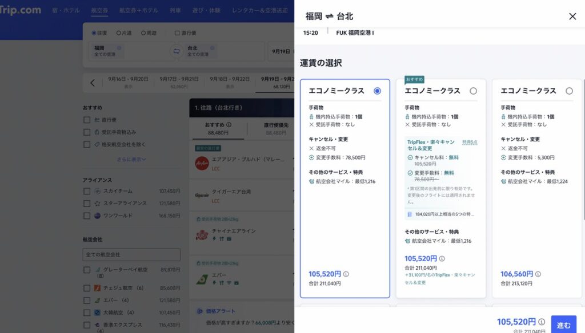
Task: Click the Tigerair airline logo
Action: pyautogui.click(x=202, y=195)
